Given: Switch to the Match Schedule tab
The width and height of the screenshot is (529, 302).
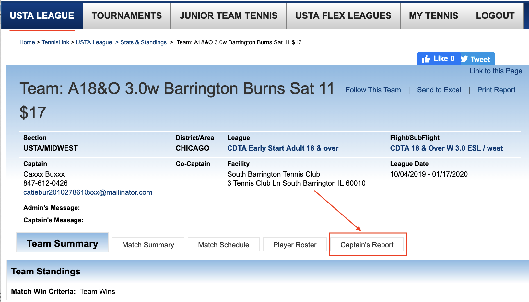Looking at the screenshot, I should click(x=223, y=245).
